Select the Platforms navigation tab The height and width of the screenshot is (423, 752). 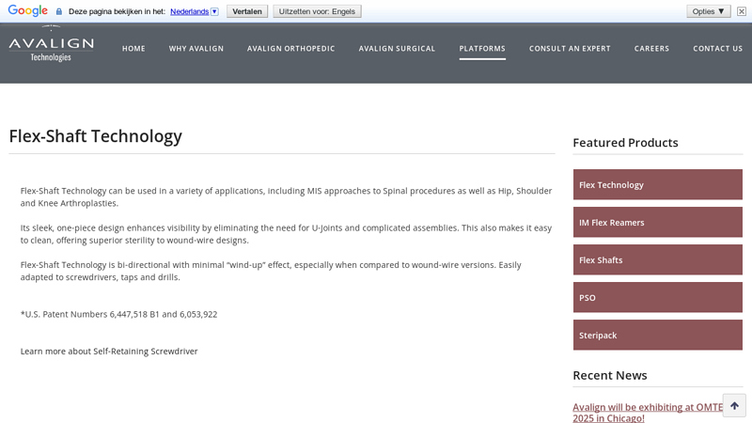coord(482,49)
